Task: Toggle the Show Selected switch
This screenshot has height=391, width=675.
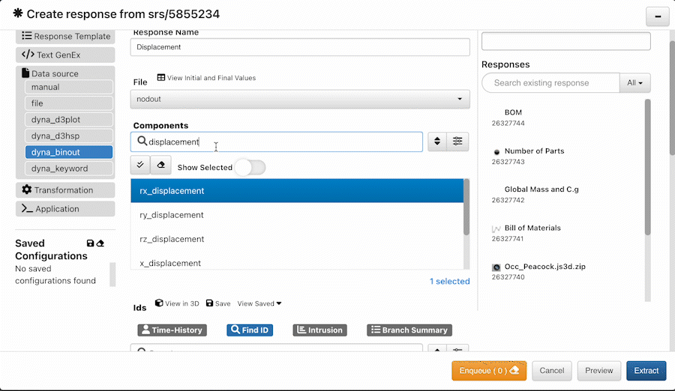Action: 250,167
